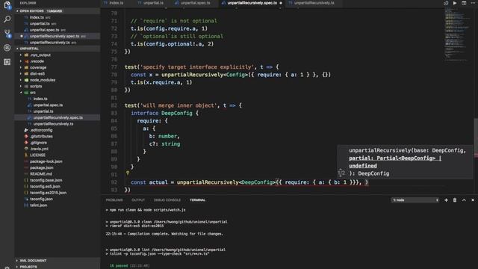Open the OUTPUT panel tab
The height and width of the screenshot is (269, 478).
(x=138, y=200)
